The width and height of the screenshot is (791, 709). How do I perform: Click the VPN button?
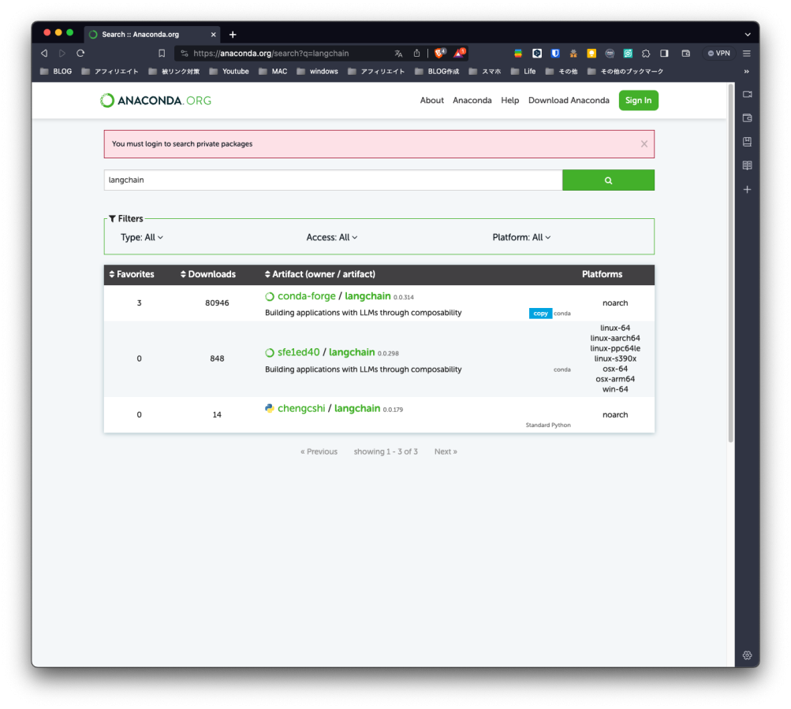[719, 53]
